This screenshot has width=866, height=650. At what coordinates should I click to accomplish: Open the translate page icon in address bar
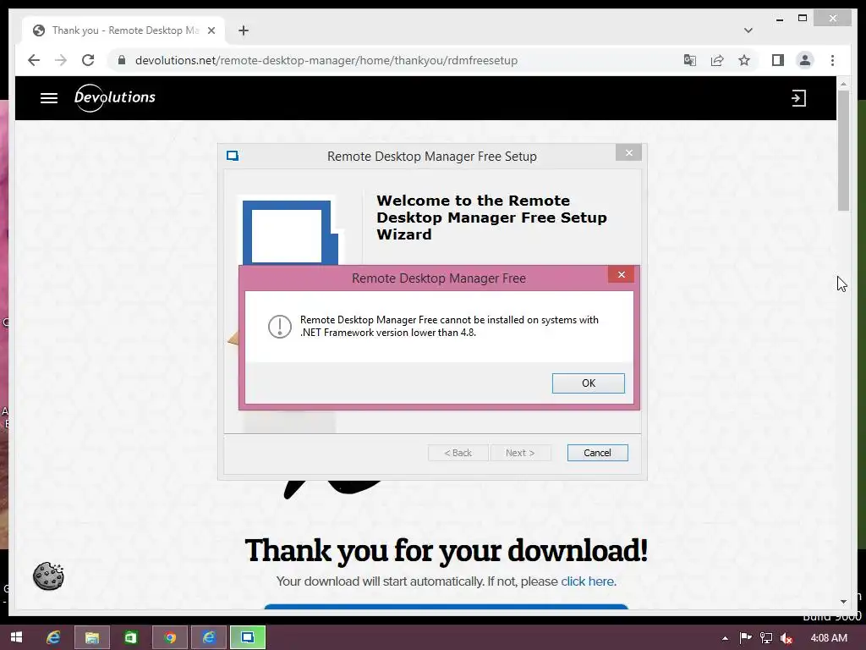(690, 60)
